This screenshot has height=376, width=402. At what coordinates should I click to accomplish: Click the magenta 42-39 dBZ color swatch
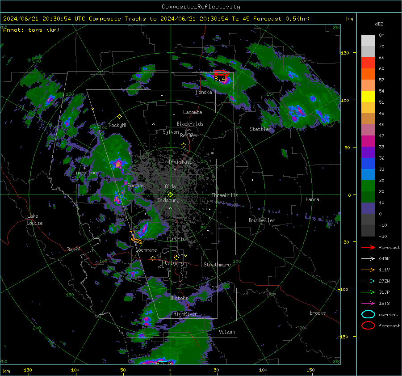pyautogui.click(x=368, y=141)
